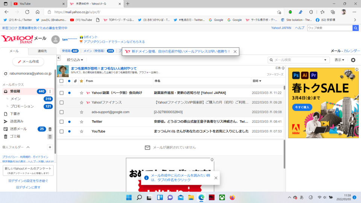The width and height of the screenshot is (361, 203).
Task: Open Edge settings and more menu
Action: point(354,12)
